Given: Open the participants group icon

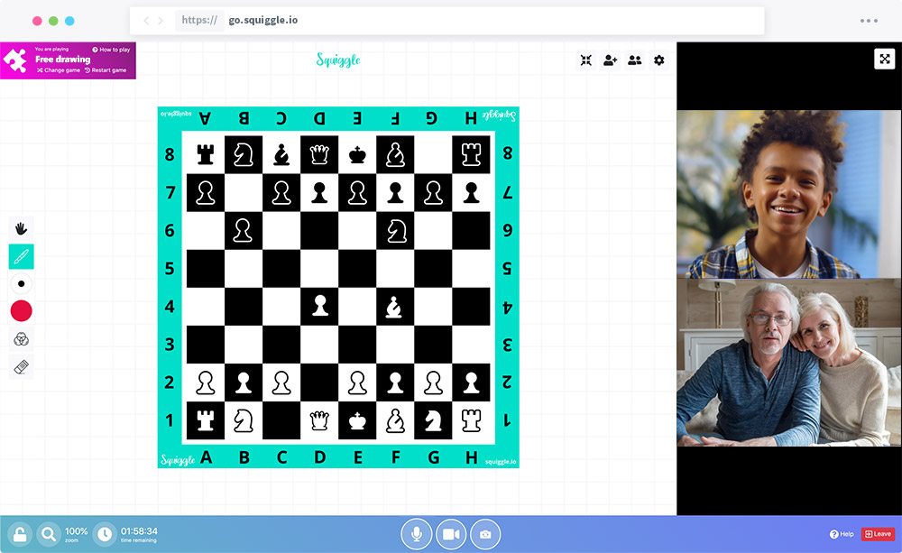Looking at the screenshot, I should (634, 60).
